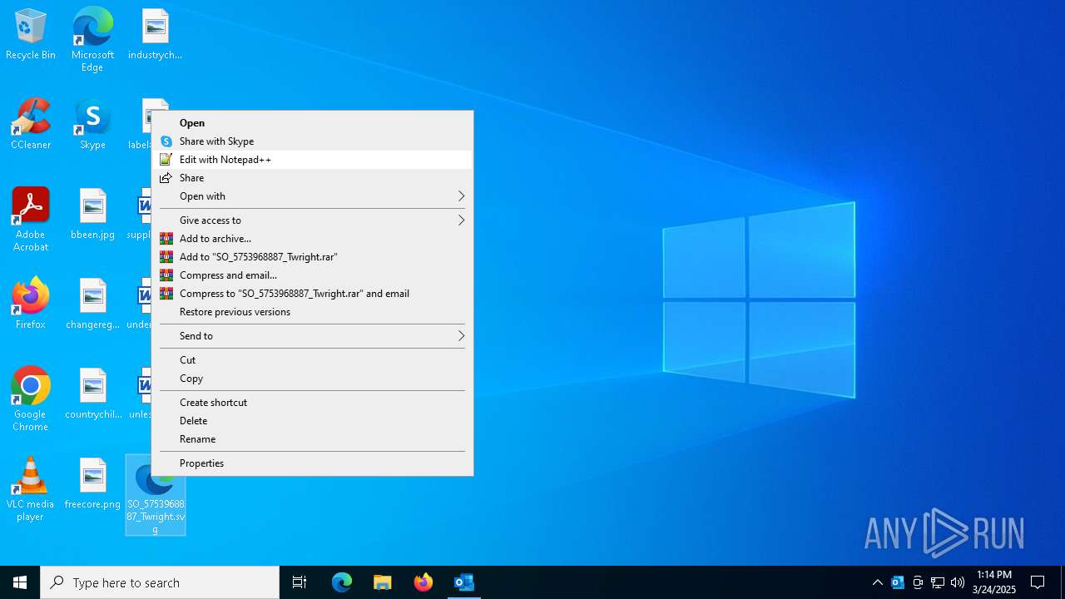Launch Firefox from the taskbar
The width and height of the screenshot is (1065, 599).
(x=423, y=582)
